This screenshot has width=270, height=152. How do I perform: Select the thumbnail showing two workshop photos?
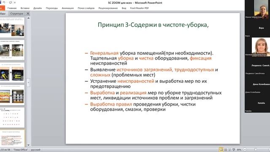[x=12, y=50]
